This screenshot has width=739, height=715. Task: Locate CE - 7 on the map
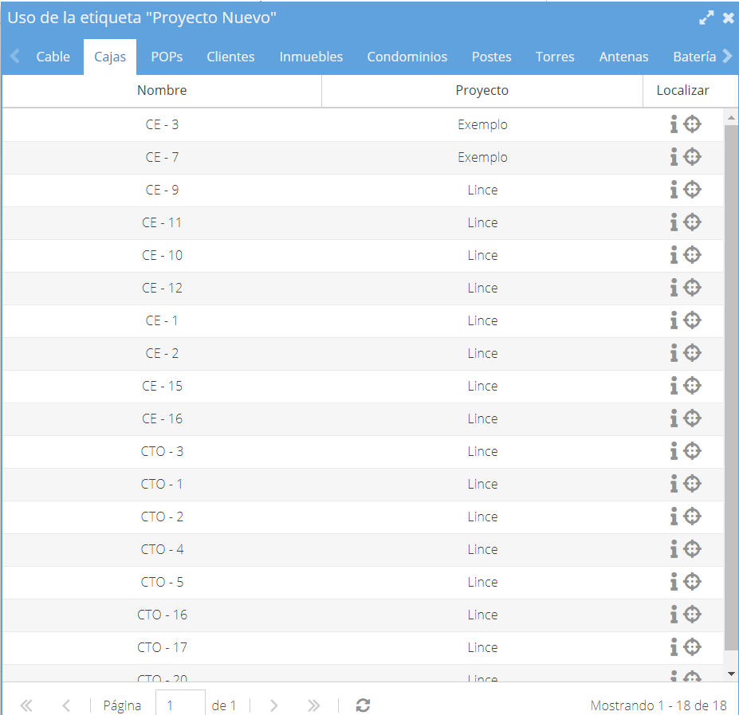(x=692, y=157)
